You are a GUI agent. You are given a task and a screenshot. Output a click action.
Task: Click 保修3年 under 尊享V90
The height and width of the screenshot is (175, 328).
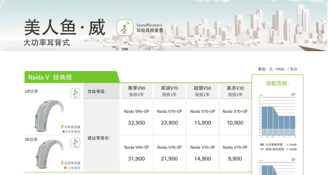pyautogui.click(x=136, y=95)
